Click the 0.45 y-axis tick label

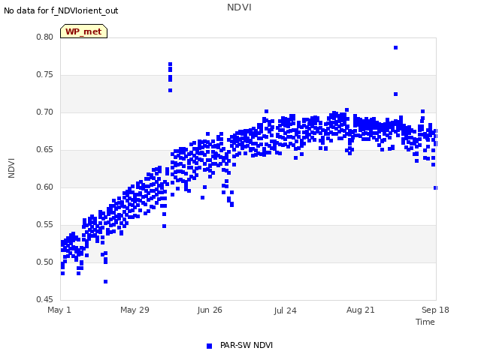pos(45,299)
